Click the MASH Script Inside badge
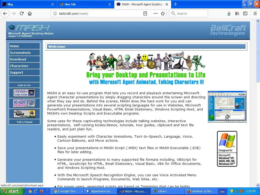Image resolution: width=260 pixels, height=195 pixels. click(x=24, y=93)
